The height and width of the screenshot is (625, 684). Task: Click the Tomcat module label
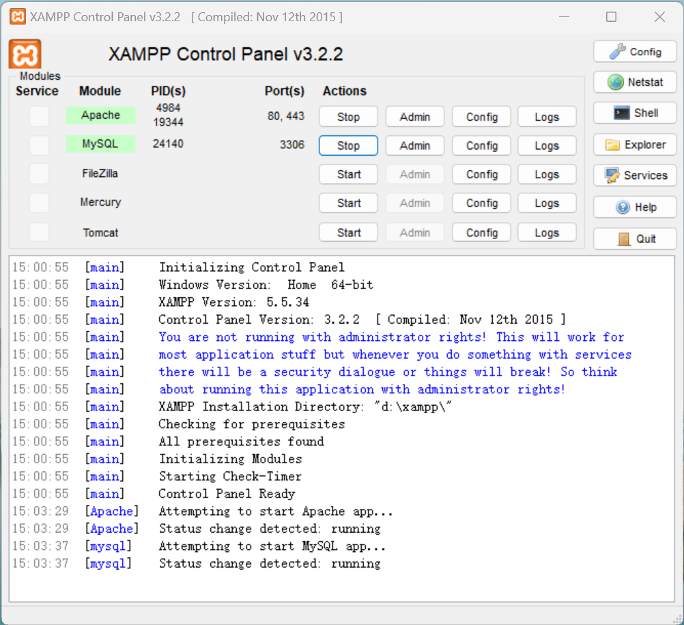(100, 233)
